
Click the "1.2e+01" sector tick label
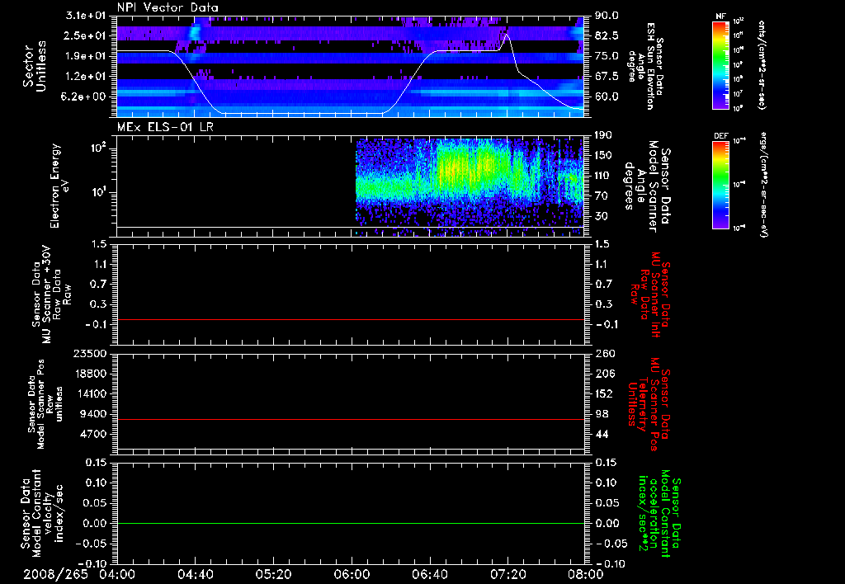point(87,76)
